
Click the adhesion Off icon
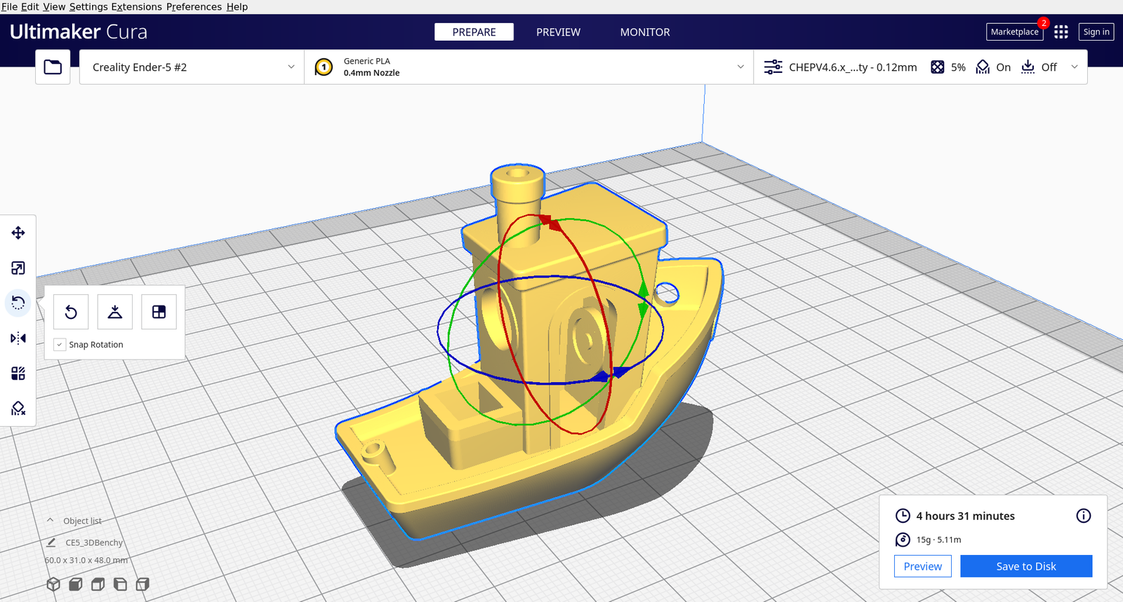coord(1028,67)
